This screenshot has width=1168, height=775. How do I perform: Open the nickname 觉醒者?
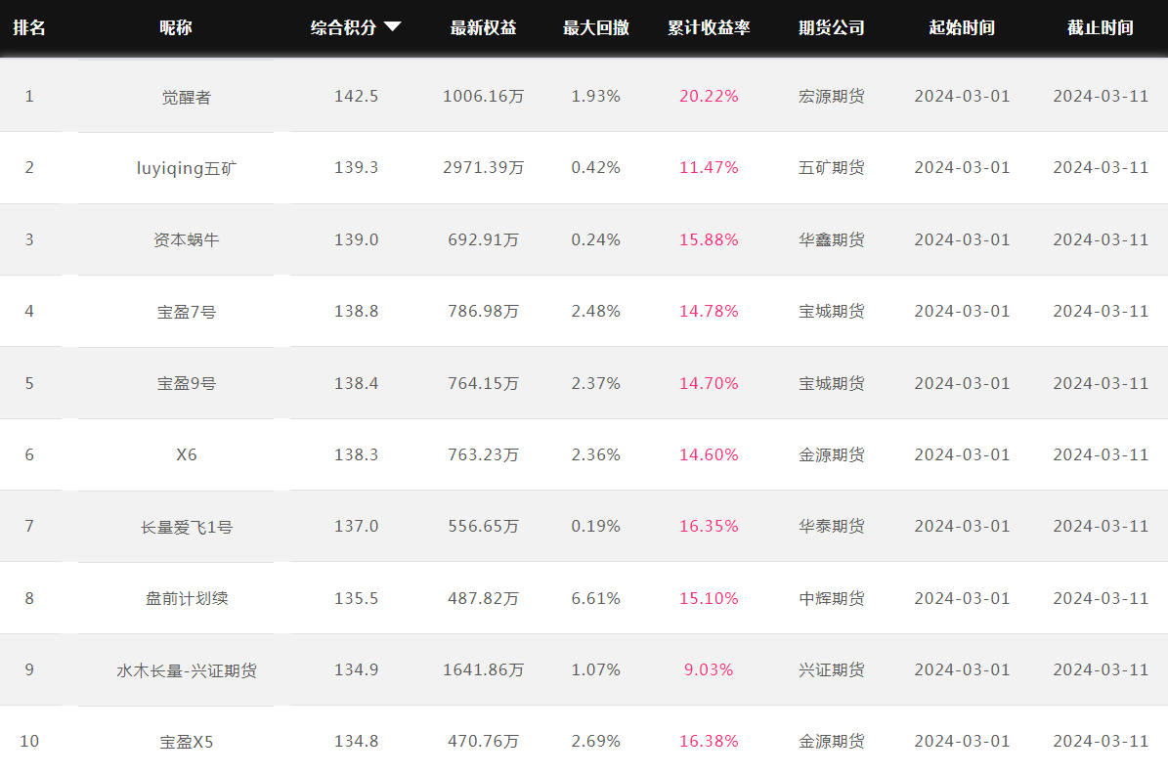(x=187, y=97)
